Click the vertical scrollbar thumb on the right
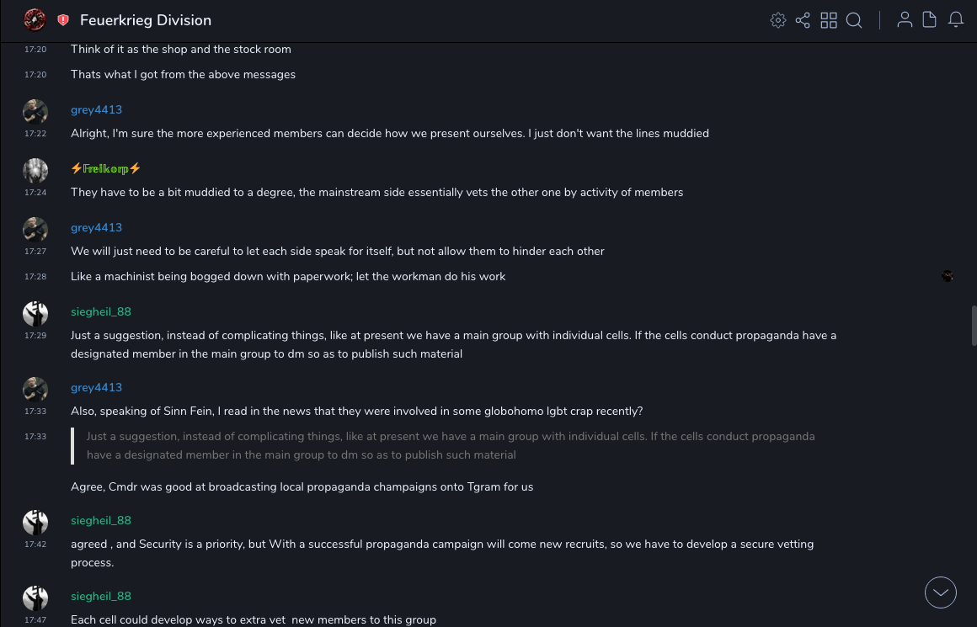 [x=974, y=326]
